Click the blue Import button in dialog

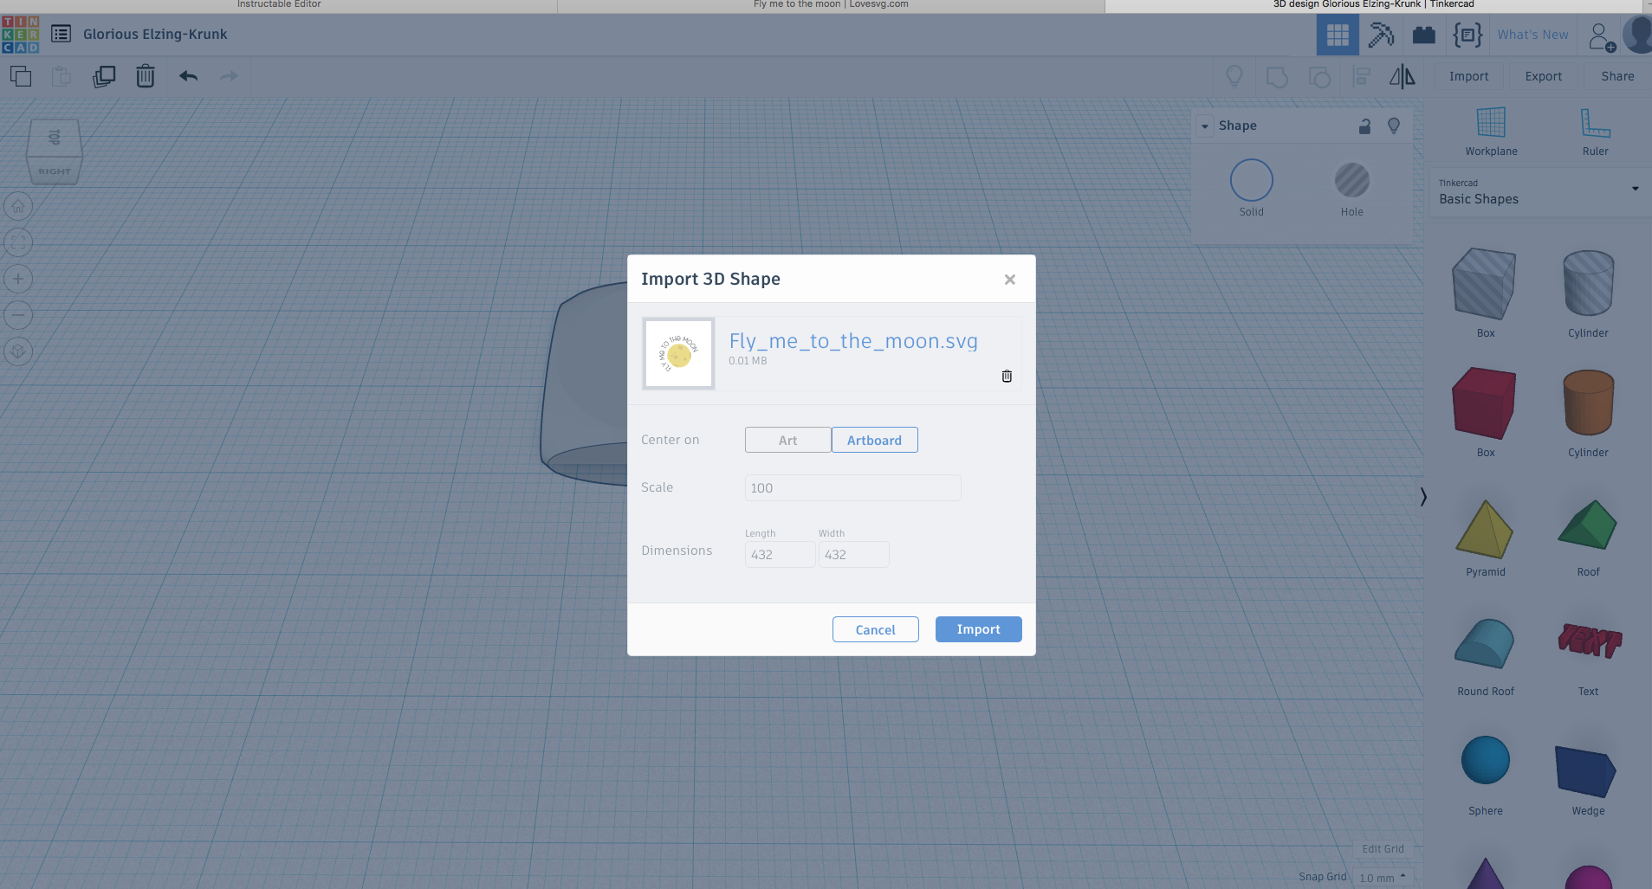[x=978, y=629]
